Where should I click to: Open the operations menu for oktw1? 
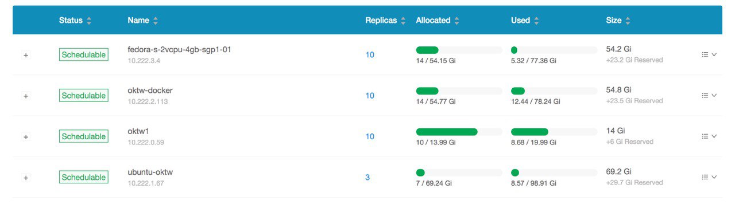pos(709,136)
